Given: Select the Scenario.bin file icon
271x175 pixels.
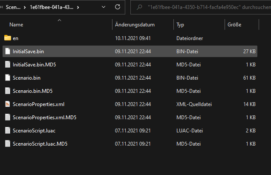Looking at the screenshot, I should click(7, 78).
